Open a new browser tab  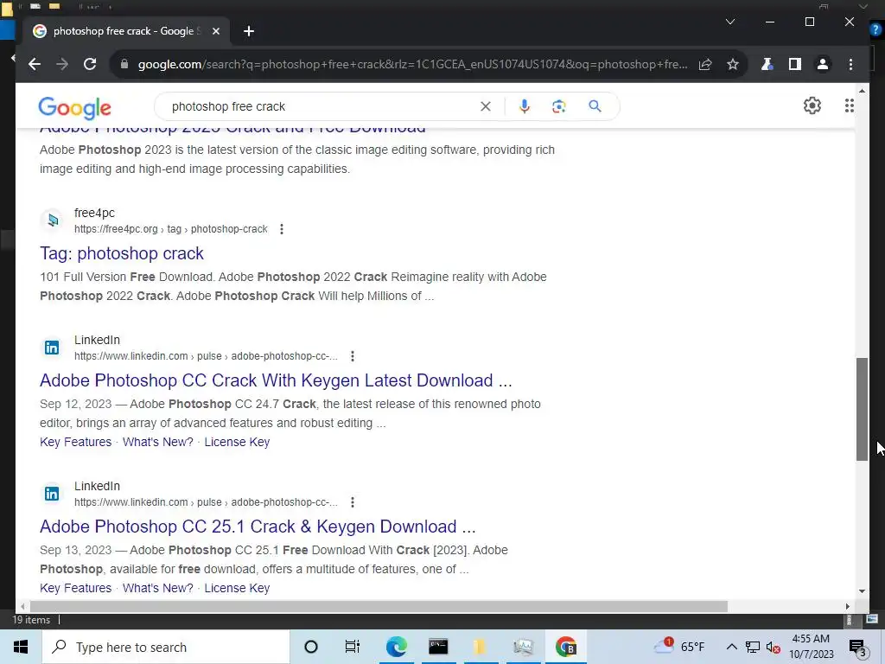pyautogui.click(x=249, y=32)
